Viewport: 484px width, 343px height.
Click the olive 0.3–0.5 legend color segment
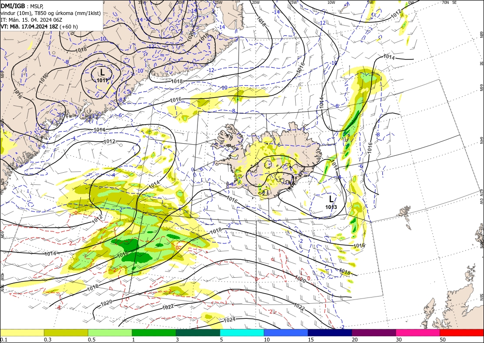point(66,332)
